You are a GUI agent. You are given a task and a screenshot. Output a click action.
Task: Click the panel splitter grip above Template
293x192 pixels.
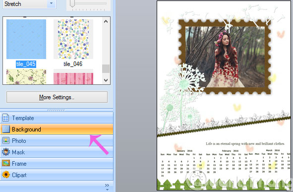click(x=56, y=110)
